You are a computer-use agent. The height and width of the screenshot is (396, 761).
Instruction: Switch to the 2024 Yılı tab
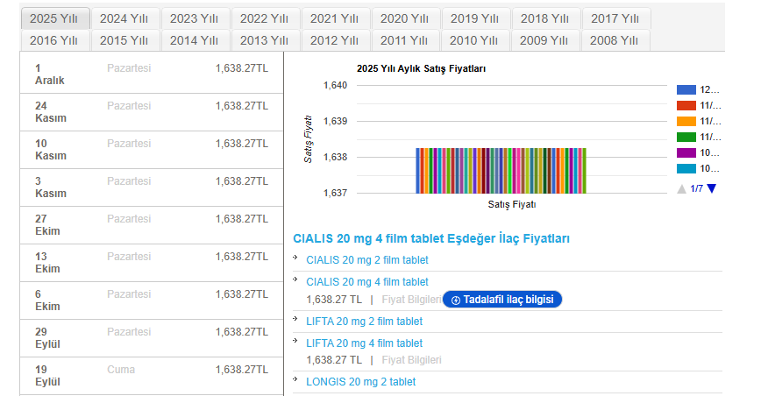tap(125, 18)
